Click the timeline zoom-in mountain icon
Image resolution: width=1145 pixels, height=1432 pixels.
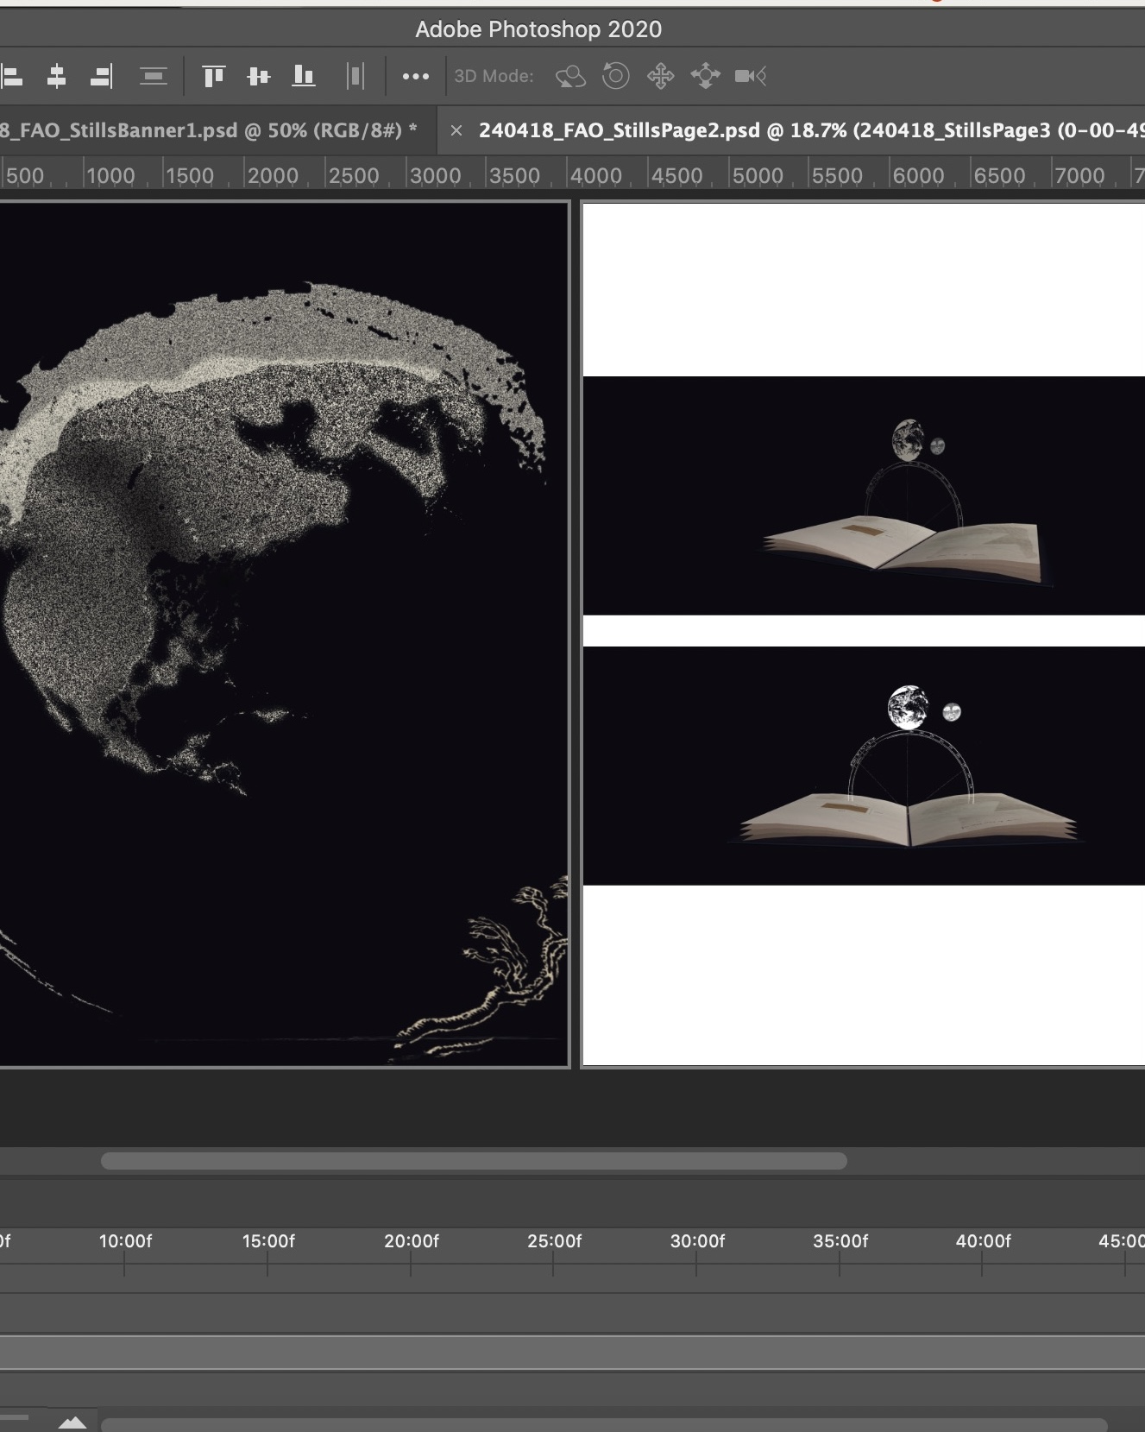coord(72,1423)
